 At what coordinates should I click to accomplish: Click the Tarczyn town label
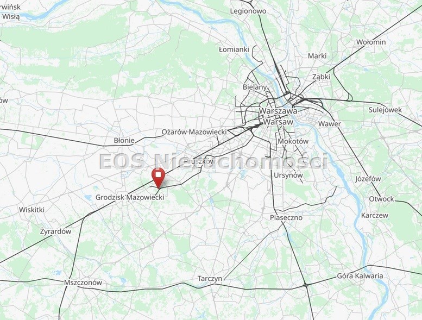pos(210,279)
